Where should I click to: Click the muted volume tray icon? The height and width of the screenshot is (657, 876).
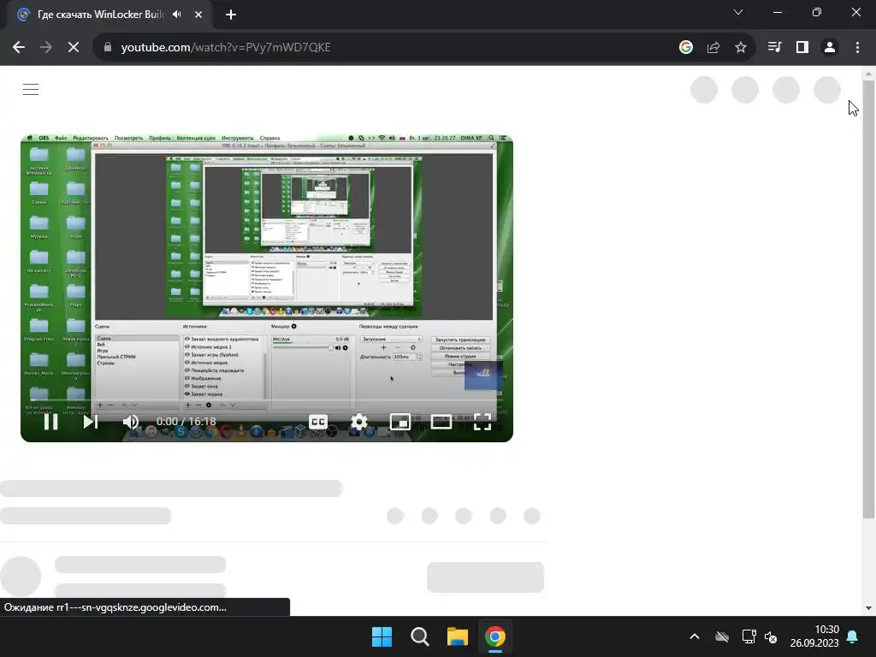click(771, 636)
